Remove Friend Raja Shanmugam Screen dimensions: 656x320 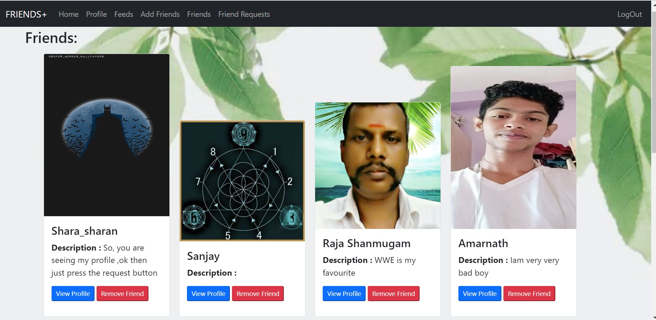coord(393,294)
